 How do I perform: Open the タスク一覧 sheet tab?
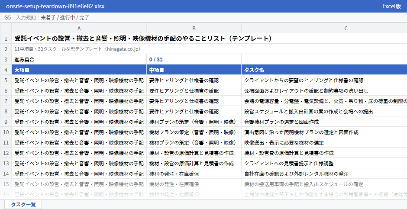coord(23,205)
